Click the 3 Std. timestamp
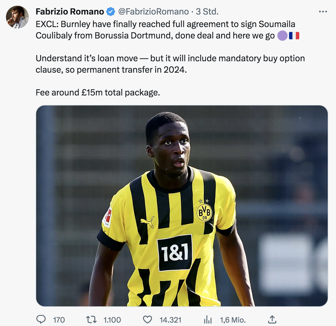336x326 pixels. [x=207, y=12]
